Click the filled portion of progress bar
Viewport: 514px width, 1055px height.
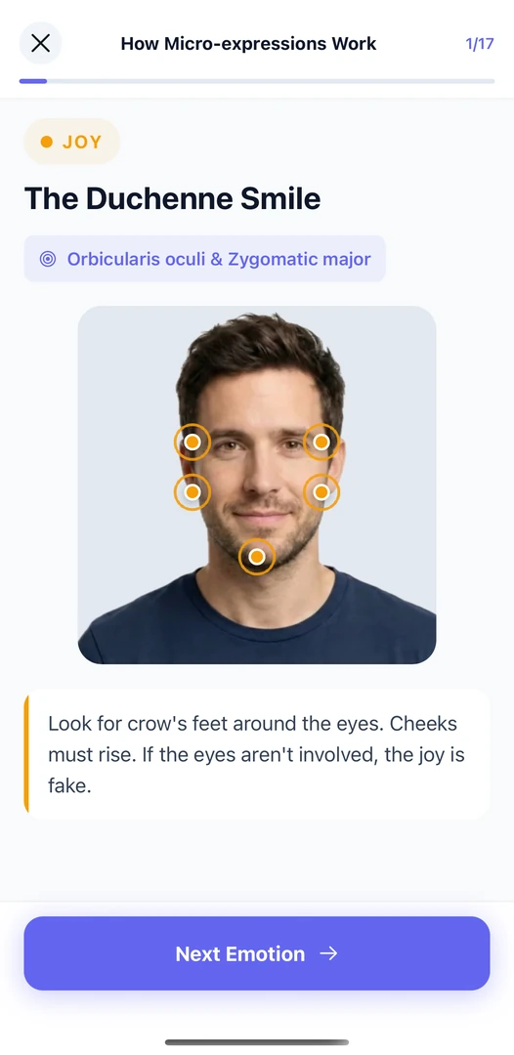click(33, 81)
